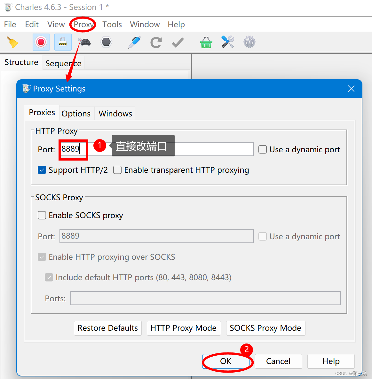The width and height of the screenshot is (372, 379).
Task: Enable HTTP Proxy dynamic port checkbox
Action: point(263,149)
